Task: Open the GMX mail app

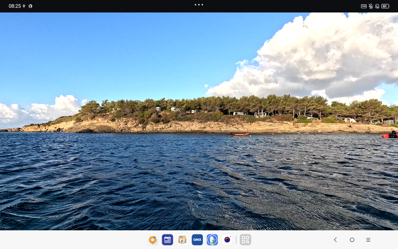Action: pos(197,240)
